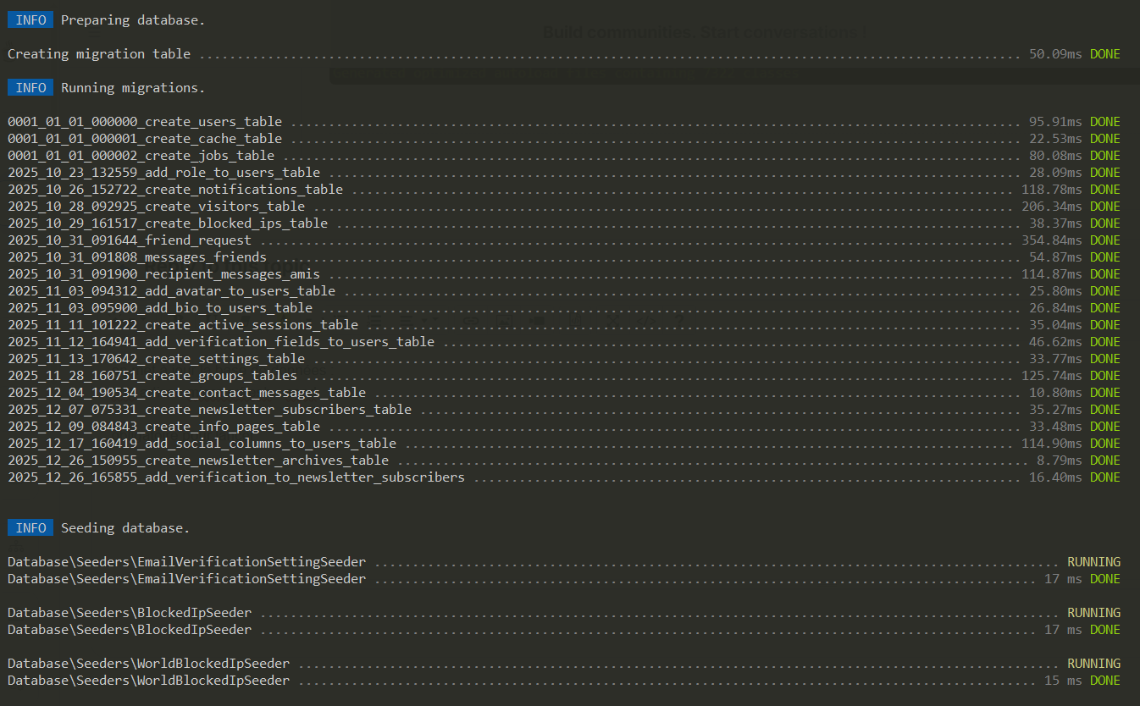This screenshot has width=1140, height=706.
Task: Click the Creating migration table text
Action: [x=99, y=54]
